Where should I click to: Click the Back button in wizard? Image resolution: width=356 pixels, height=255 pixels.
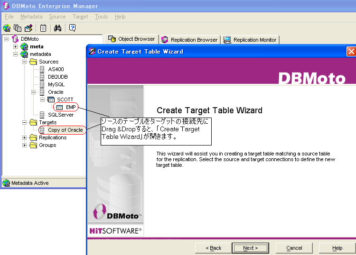(214, 248)
